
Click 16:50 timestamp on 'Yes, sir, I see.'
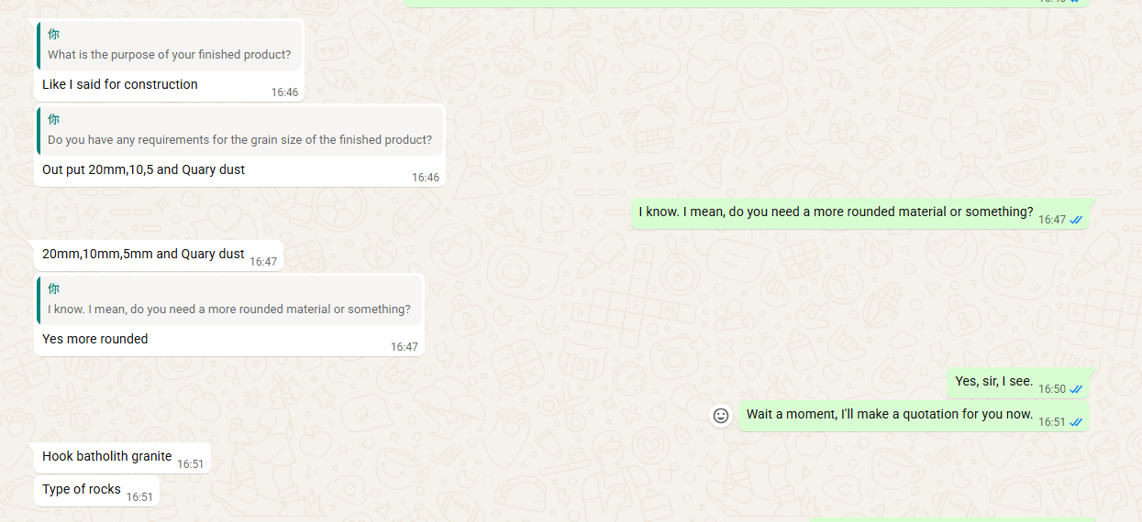(x=1052, y=389)
